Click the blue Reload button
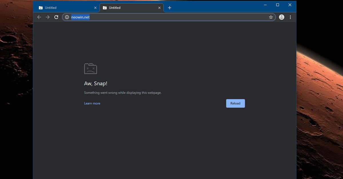Image resolution: width=343 pixels, height=179 pixels. pyautogui.click(x=236, y=103)
